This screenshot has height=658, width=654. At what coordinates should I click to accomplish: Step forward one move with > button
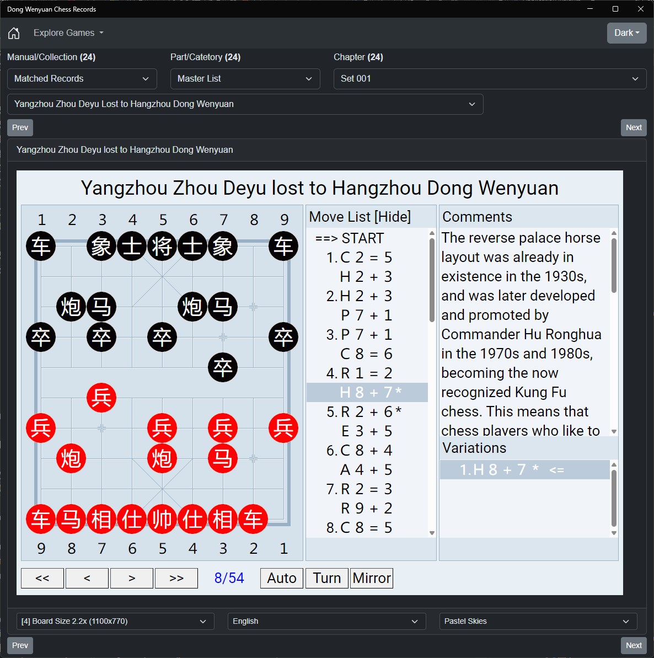point(132,578)
